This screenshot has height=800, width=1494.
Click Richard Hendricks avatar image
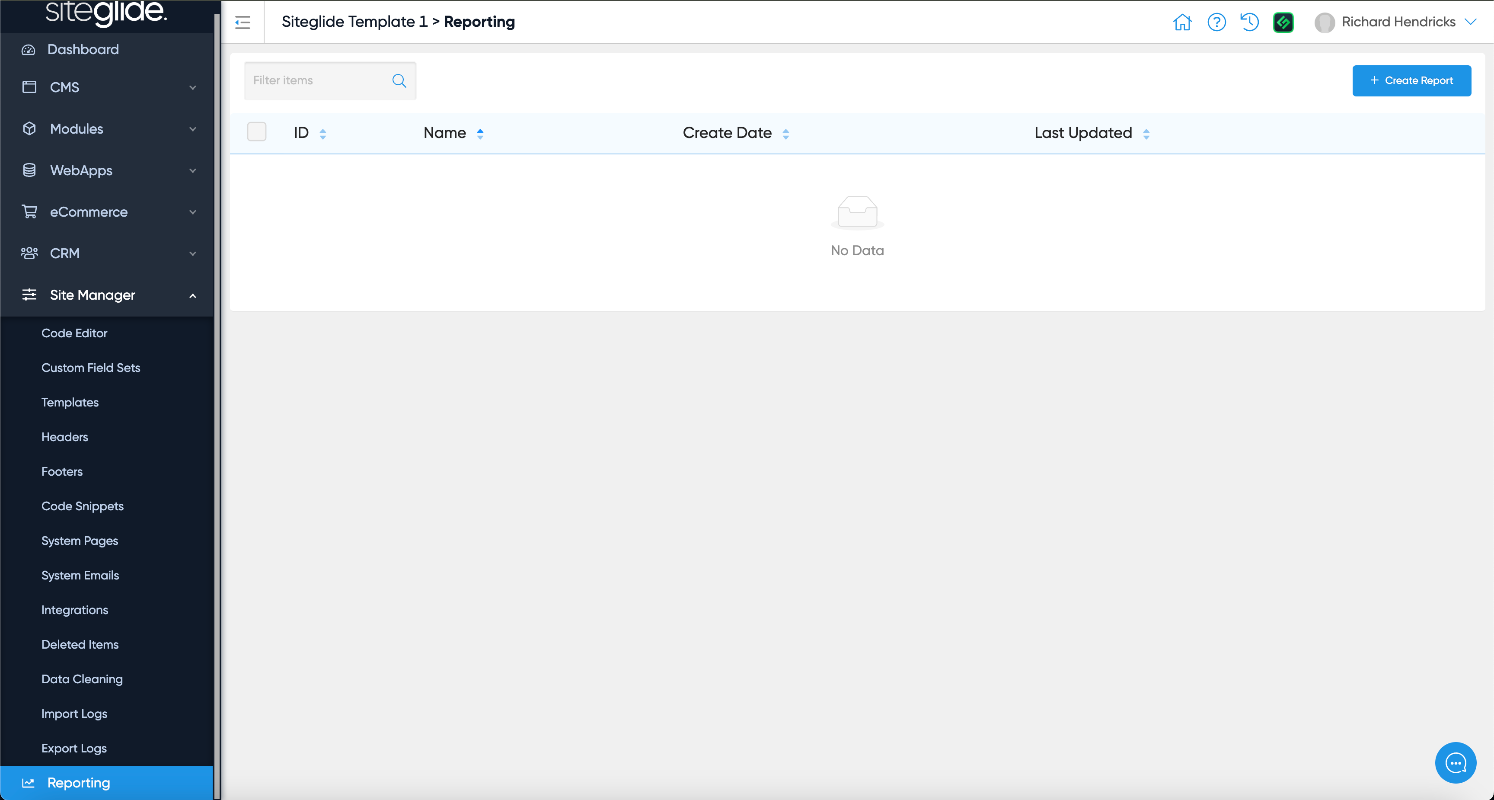click(1324, 22)
